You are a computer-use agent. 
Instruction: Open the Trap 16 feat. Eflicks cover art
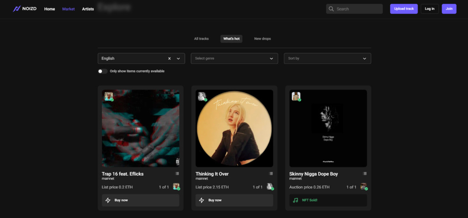click(x=141, y=128)
